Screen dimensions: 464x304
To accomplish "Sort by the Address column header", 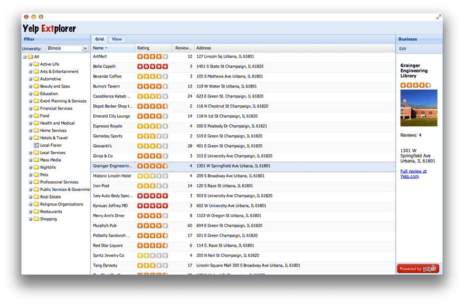I will [295, 48].
